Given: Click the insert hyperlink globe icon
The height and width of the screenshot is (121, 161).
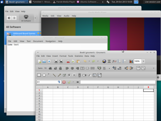Looking at the screenshot, I should pyautogui.click(x=104, y=61).
